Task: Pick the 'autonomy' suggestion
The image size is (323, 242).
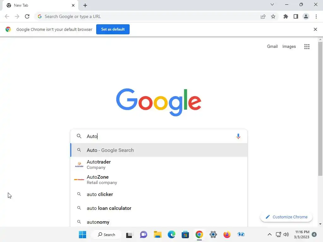Action: pyautogui.click(x=159, y=222)
